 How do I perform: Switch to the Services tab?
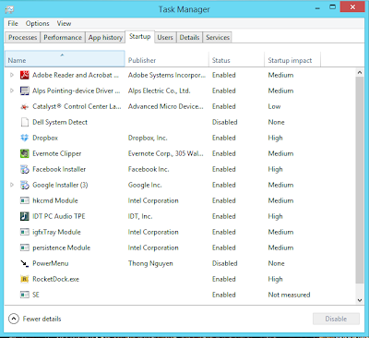coord(218,37)
